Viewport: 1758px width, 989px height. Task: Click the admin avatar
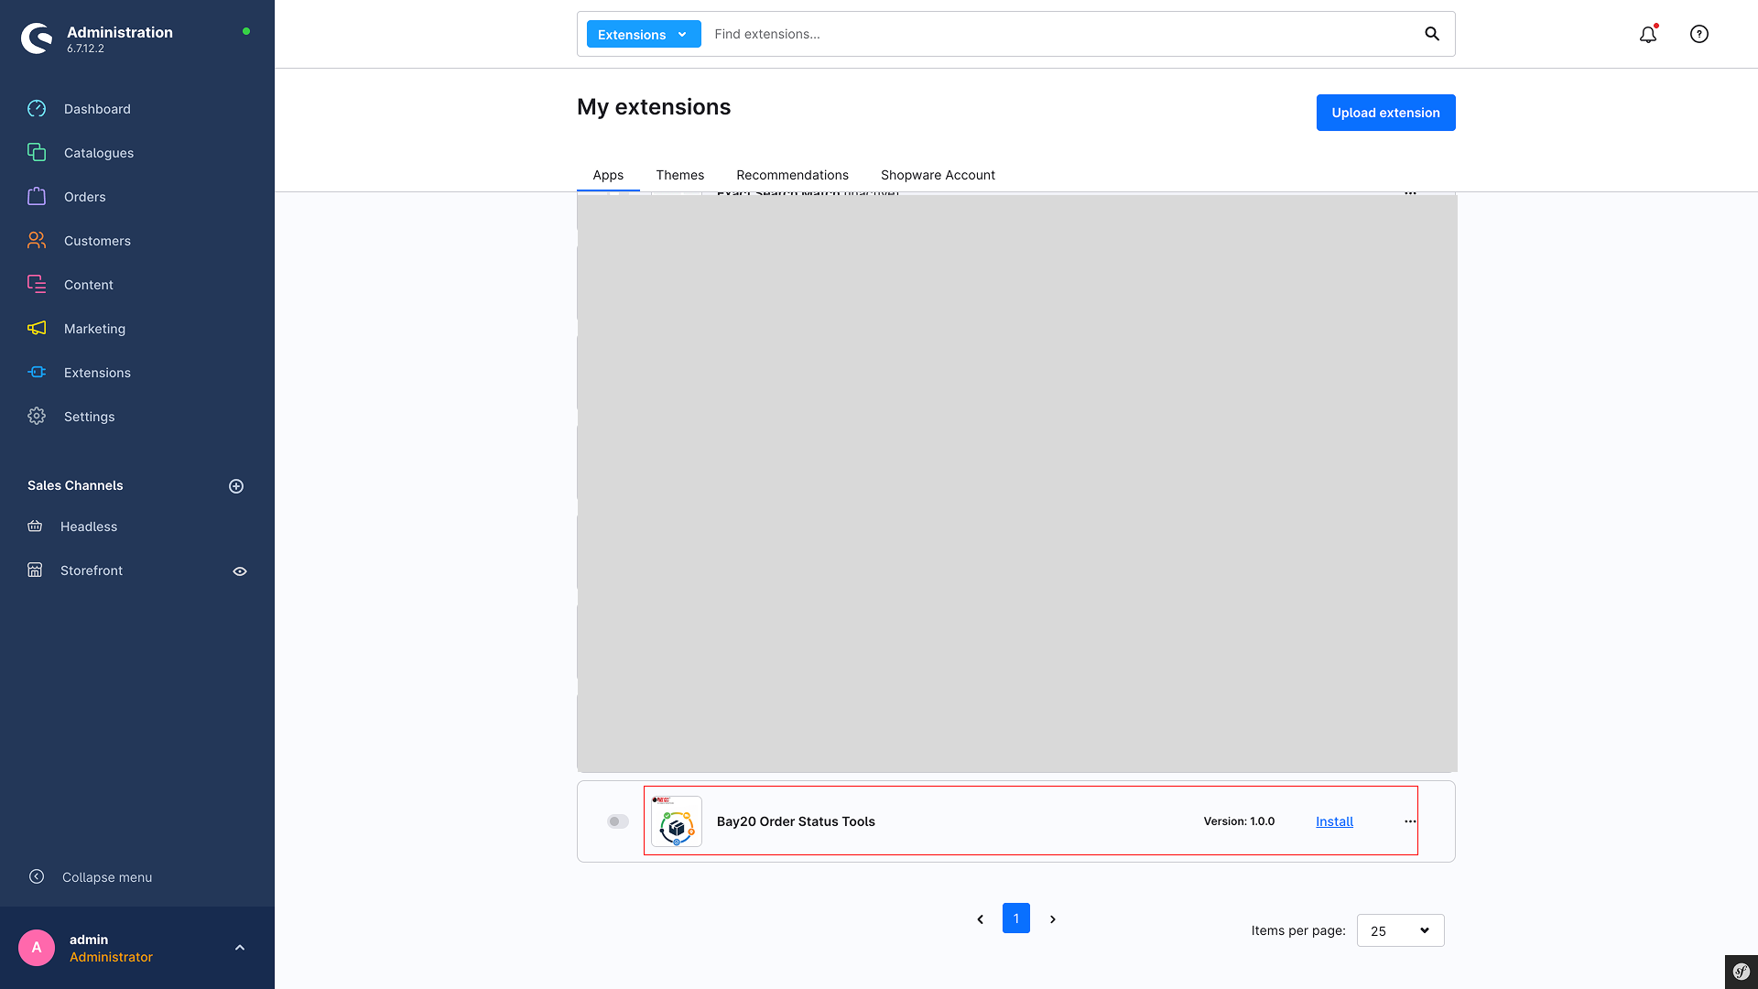(37, 948)
